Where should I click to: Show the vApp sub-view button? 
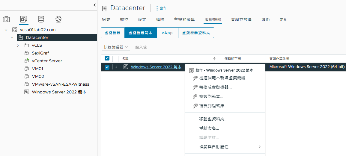[x=167, y=33]
